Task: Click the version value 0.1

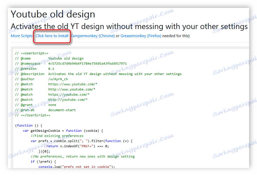Action: click(51, 69)
